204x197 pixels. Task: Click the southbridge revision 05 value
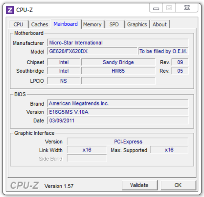coord(180,71)
